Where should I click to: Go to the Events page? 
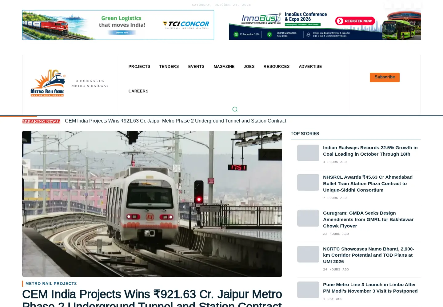(196, 67)
